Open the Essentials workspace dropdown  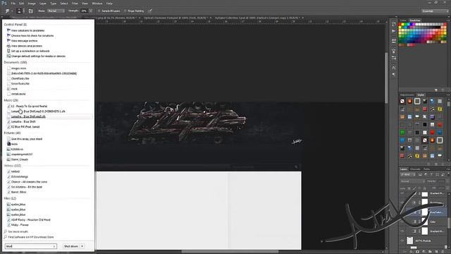coord(435,11)
